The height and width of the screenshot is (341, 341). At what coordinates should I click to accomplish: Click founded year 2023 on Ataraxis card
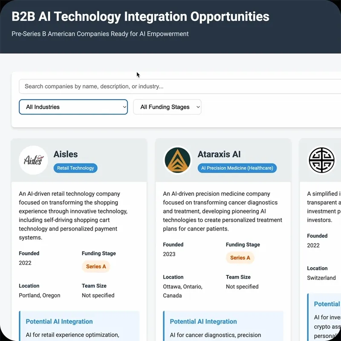pyautogui.click(x=169, y=254)
